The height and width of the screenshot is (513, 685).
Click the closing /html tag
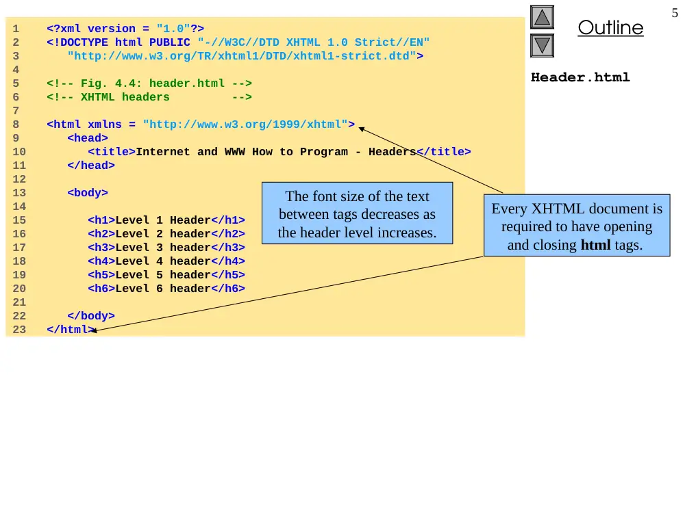[71, 330]
